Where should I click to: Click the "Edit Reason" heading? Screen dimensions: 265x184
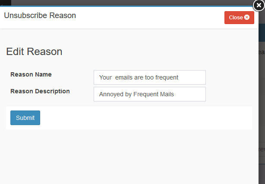(34, 52)
